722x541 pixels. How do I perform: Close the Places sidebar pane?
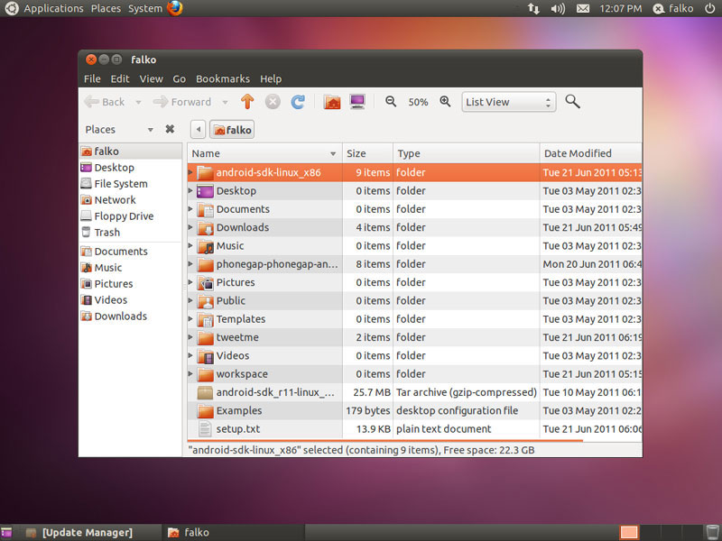tap(170, 129)
